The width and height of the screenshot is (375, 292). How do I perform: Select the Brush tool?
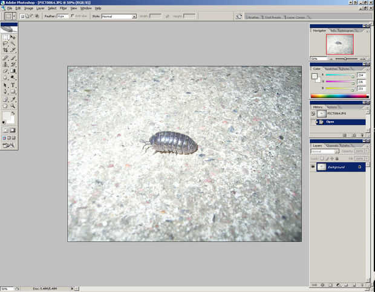[x=13, y=58]
